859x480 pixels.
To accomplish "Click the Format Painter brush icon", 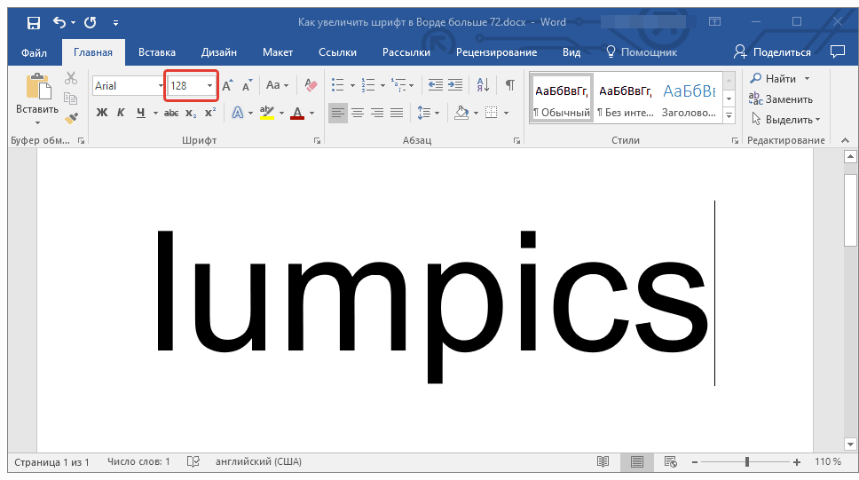I will pyautogui.click(x=72, y=117).
